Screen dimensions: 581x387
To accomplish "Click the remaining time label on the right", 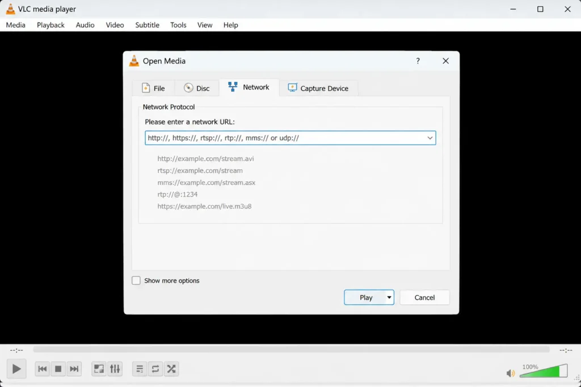I will point(566,350).
